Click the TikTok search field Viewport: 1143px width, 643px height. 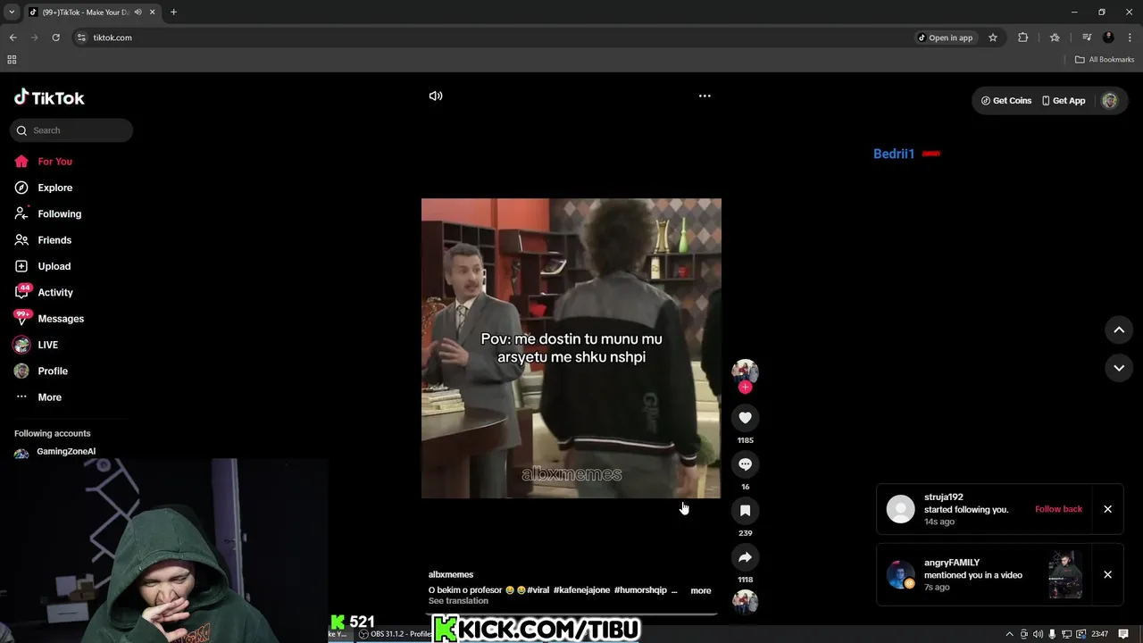71,130
